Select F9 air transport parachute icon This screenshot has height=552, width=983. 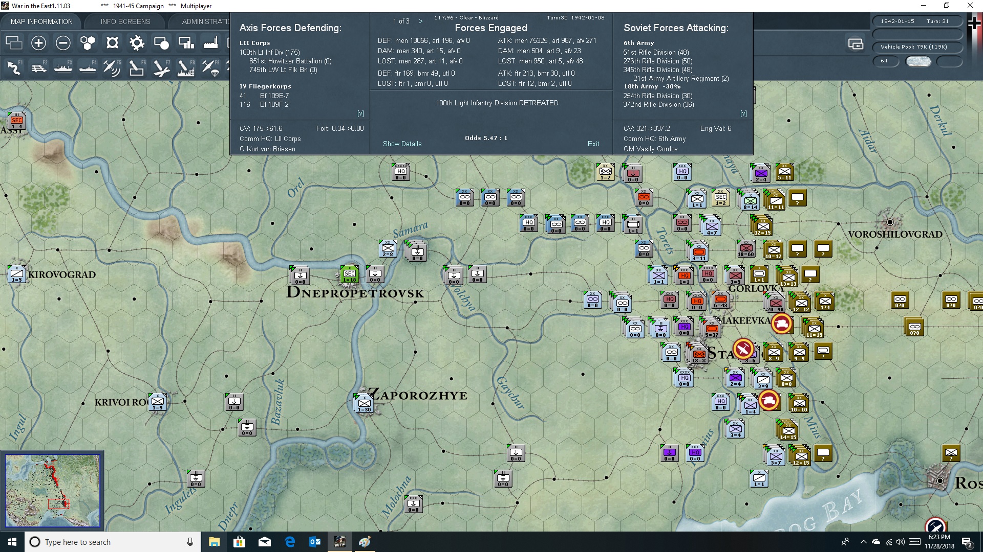(210, 67)
